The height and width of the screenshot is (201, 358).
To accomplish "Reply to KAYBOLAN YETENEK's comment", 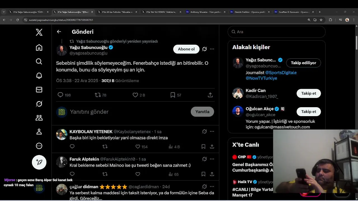I will 72,147.
